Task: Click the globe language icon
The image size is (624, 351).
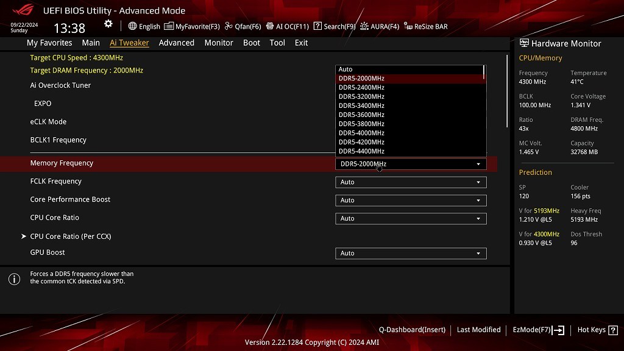Action: click(132, 26)
